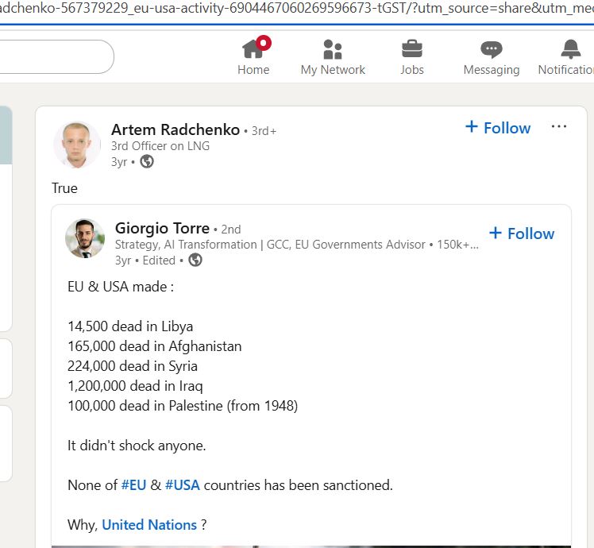
Task: Open the Messaging speech bubble icon
Action: point(492,49)
